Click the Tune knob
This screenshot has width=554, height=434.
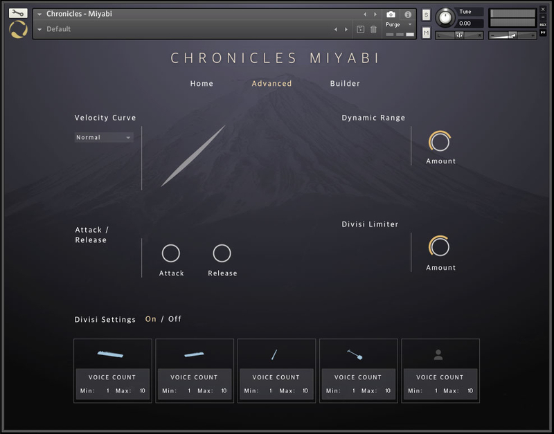click(445, 17)
